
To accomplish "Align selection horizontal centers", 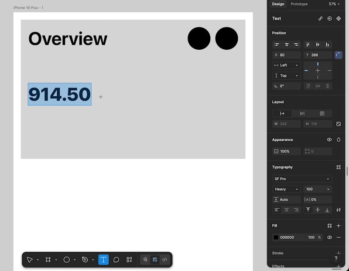I will (x=287, y=45).
